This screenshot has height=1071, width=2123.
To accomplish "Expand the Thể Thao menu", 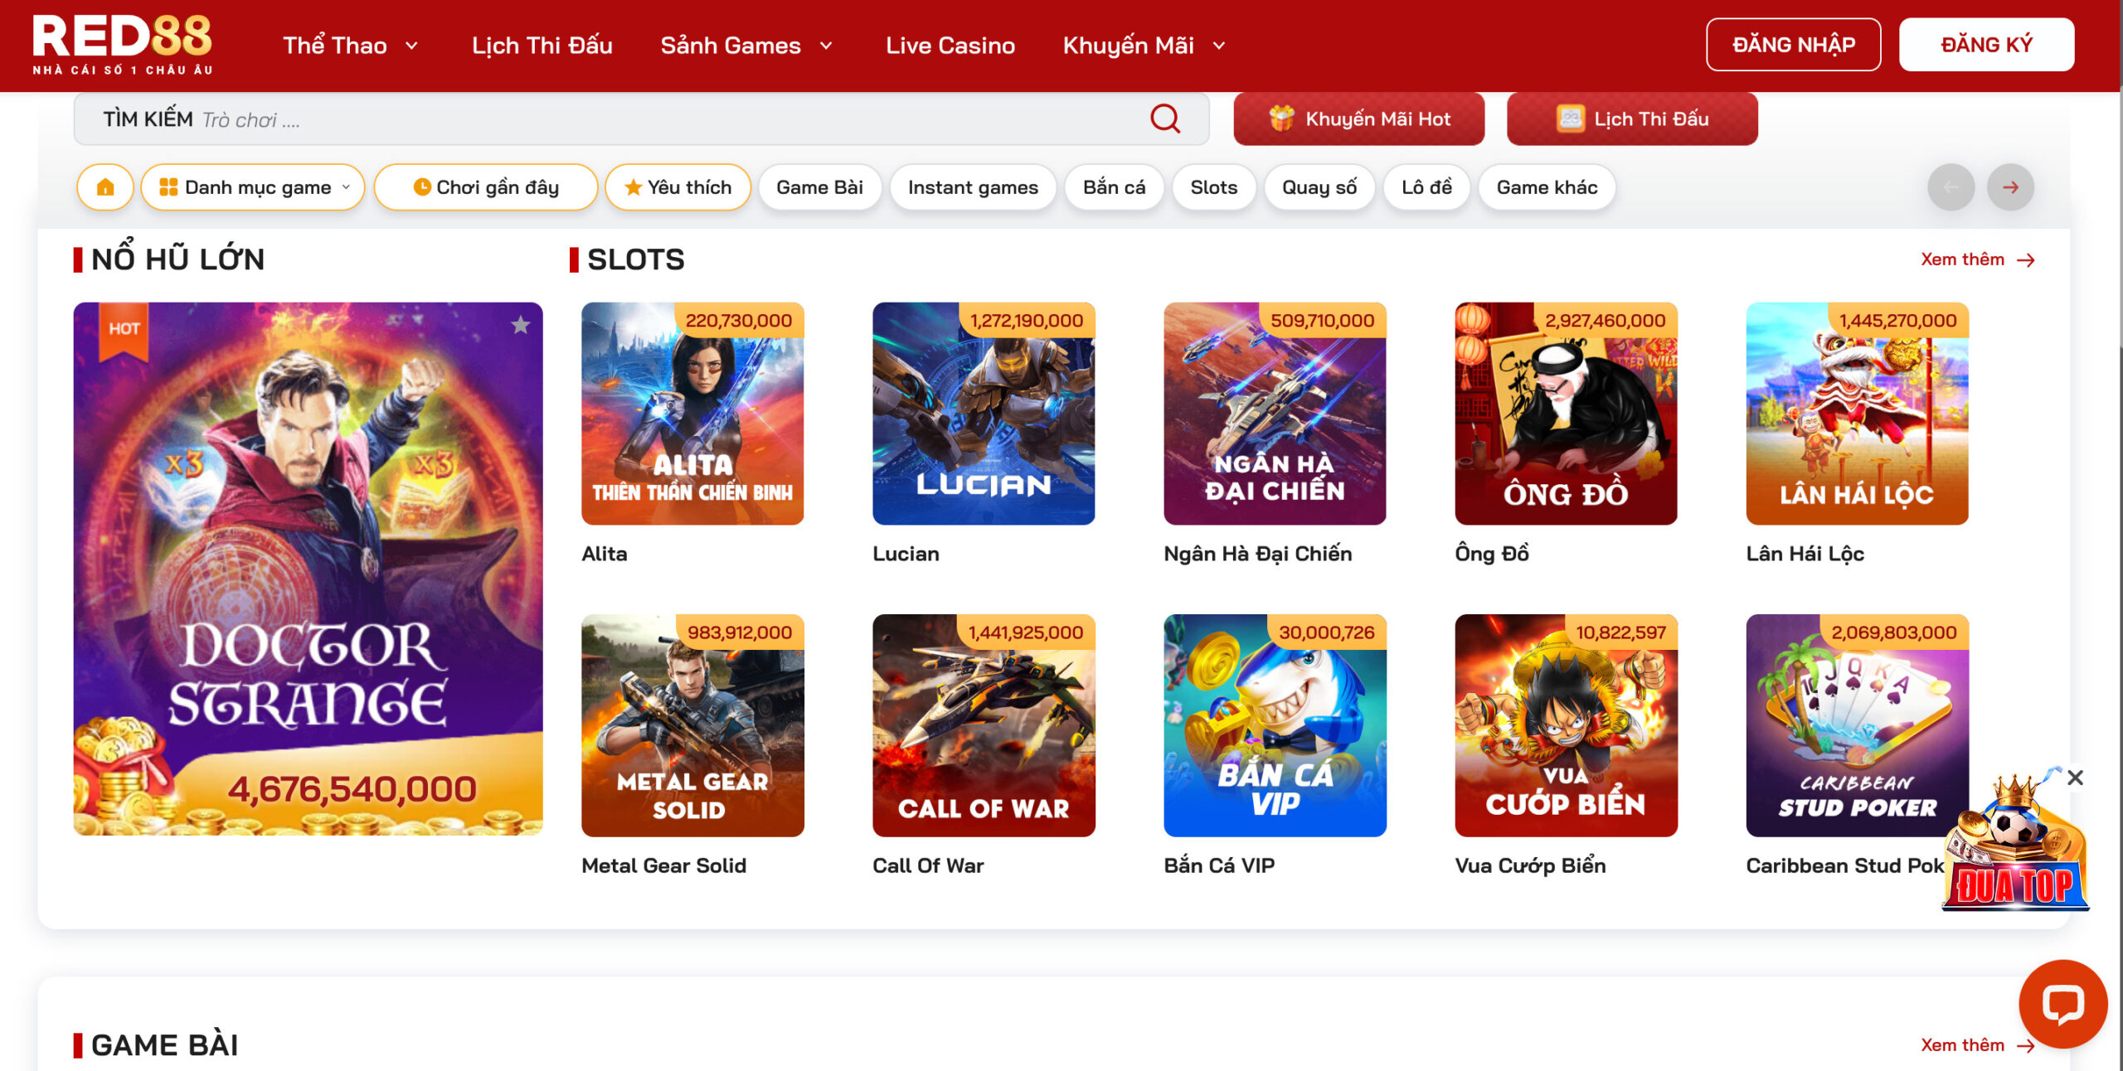I will tap(350, 46).
